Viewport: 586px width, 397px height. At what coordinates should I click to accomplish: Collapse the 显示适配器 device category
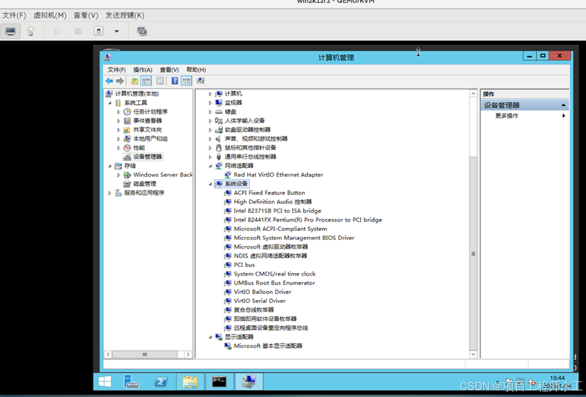point(211,337)
